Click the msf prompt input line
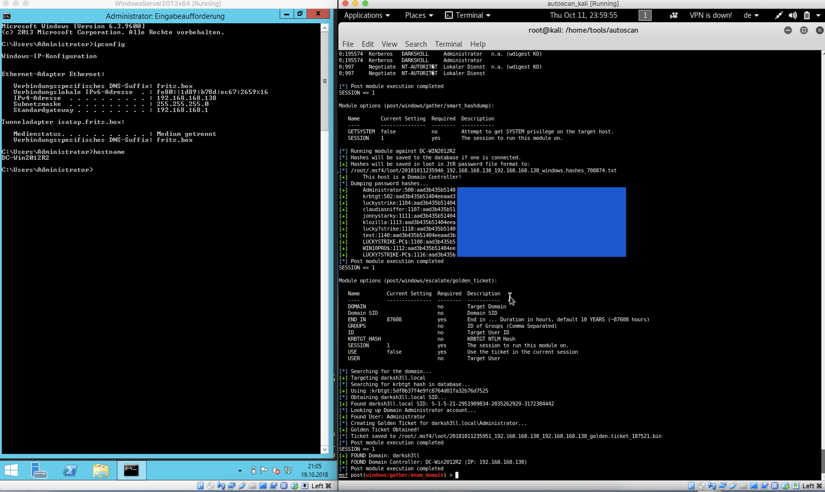Screen dimensions: 825x492 pos(398,475)
